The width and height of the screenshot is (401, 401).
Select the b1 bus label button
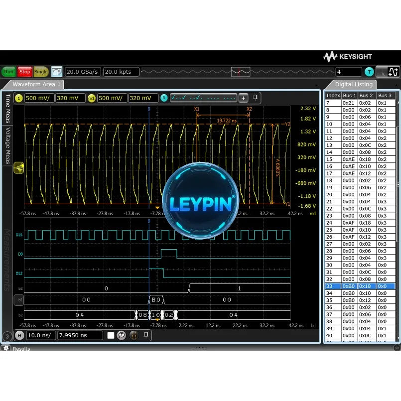19,300
